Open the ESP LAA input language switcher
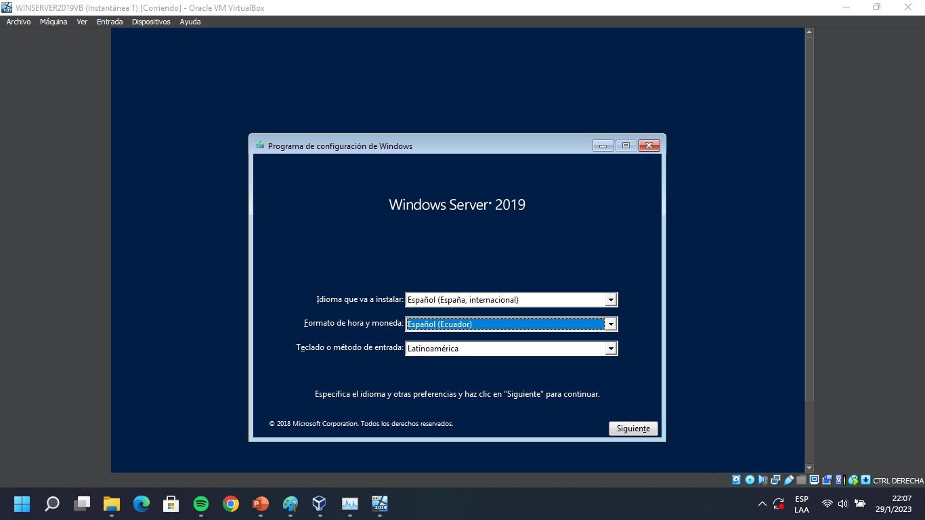The width and height of the screenshot is (925, 520). (x=802, y=504)
